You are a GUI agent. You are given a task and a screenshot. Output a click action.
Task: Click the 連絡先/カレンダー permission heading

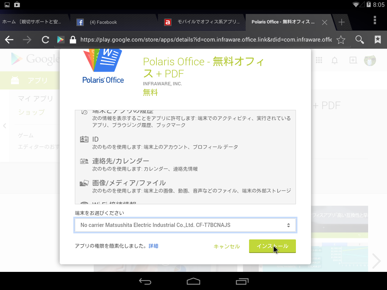pyautogui.click(x=121, y=161)
